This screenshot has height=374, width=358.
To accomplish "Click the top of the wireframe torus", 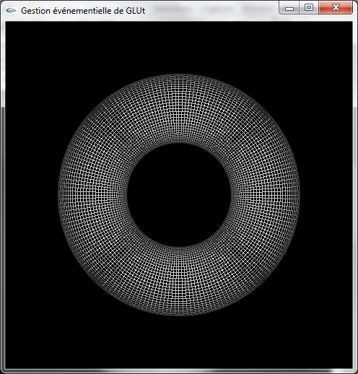I will pos(179,109).
